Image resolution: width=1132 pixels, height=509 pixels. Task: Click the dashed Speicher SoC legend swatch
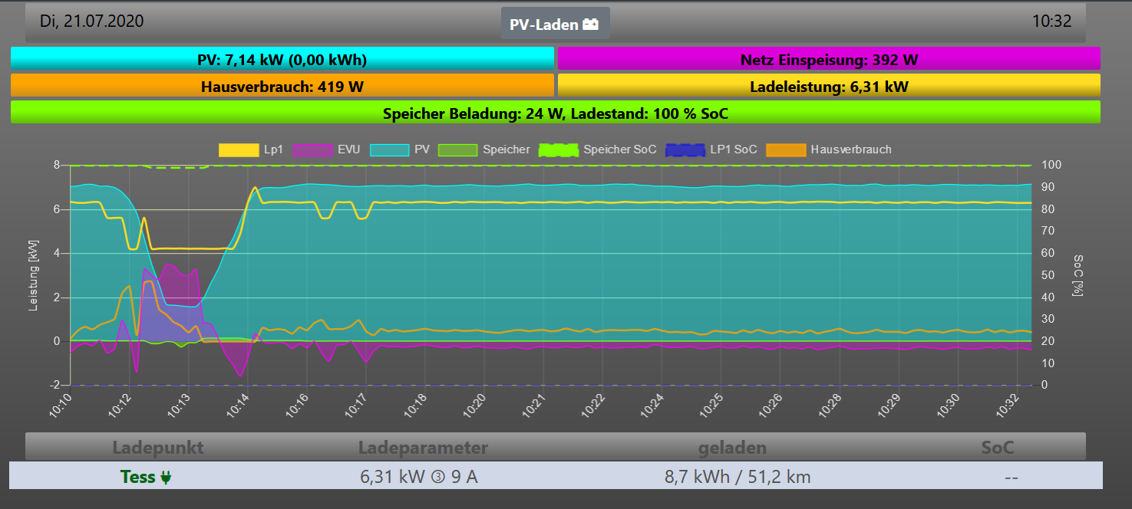coord(558,150)
